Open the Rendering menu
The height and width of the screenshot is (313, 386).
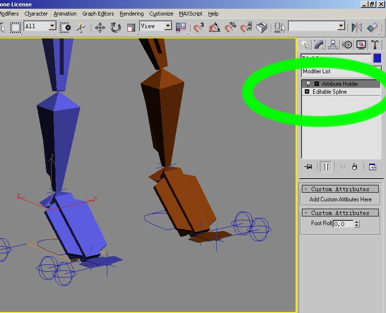point(131,14)
